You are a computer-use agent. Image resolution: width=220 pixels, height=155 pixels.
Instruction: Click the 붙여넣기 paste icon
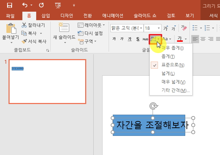(x=11, y=28)
